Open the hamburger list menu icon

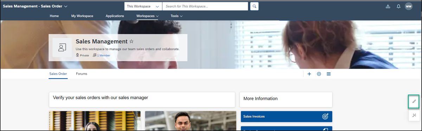click(x=329, y=74)
